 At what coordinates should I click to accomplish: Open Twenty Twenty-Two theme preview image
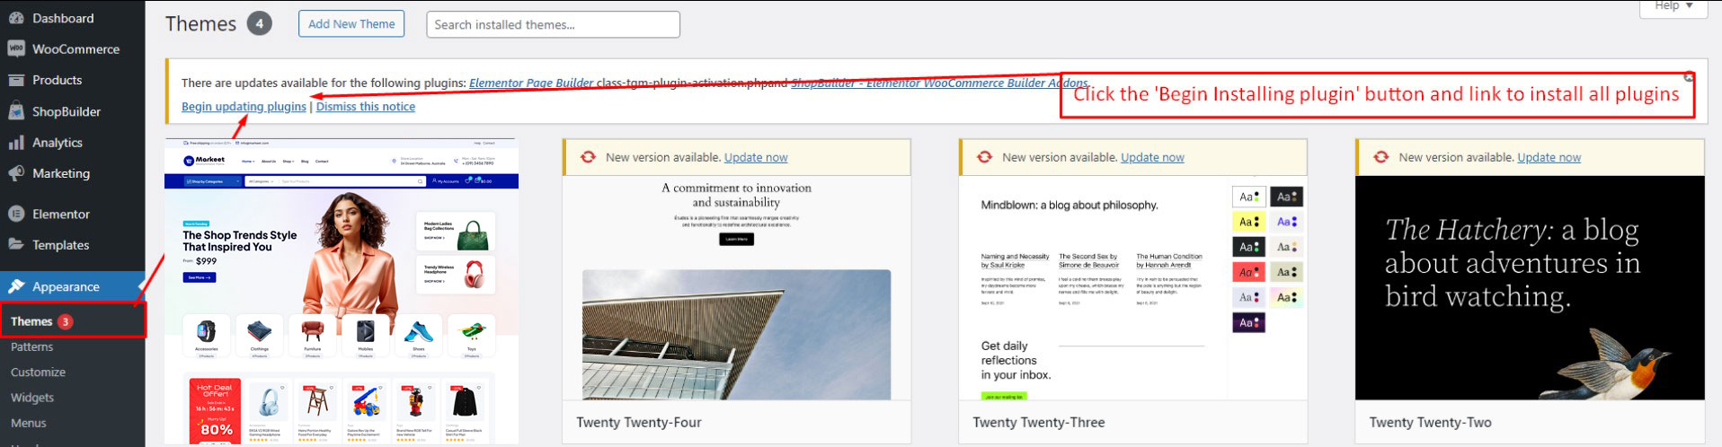pos(1530,287)
